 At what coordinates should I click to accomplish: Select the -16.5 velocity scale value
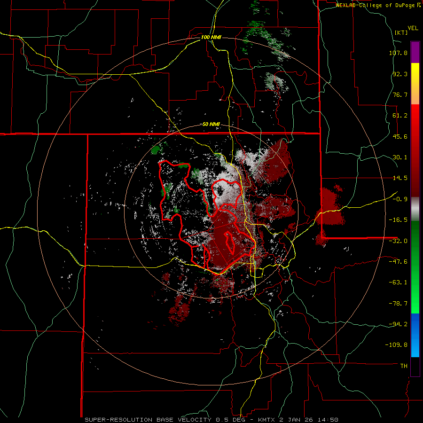click(x=398, y=220)
